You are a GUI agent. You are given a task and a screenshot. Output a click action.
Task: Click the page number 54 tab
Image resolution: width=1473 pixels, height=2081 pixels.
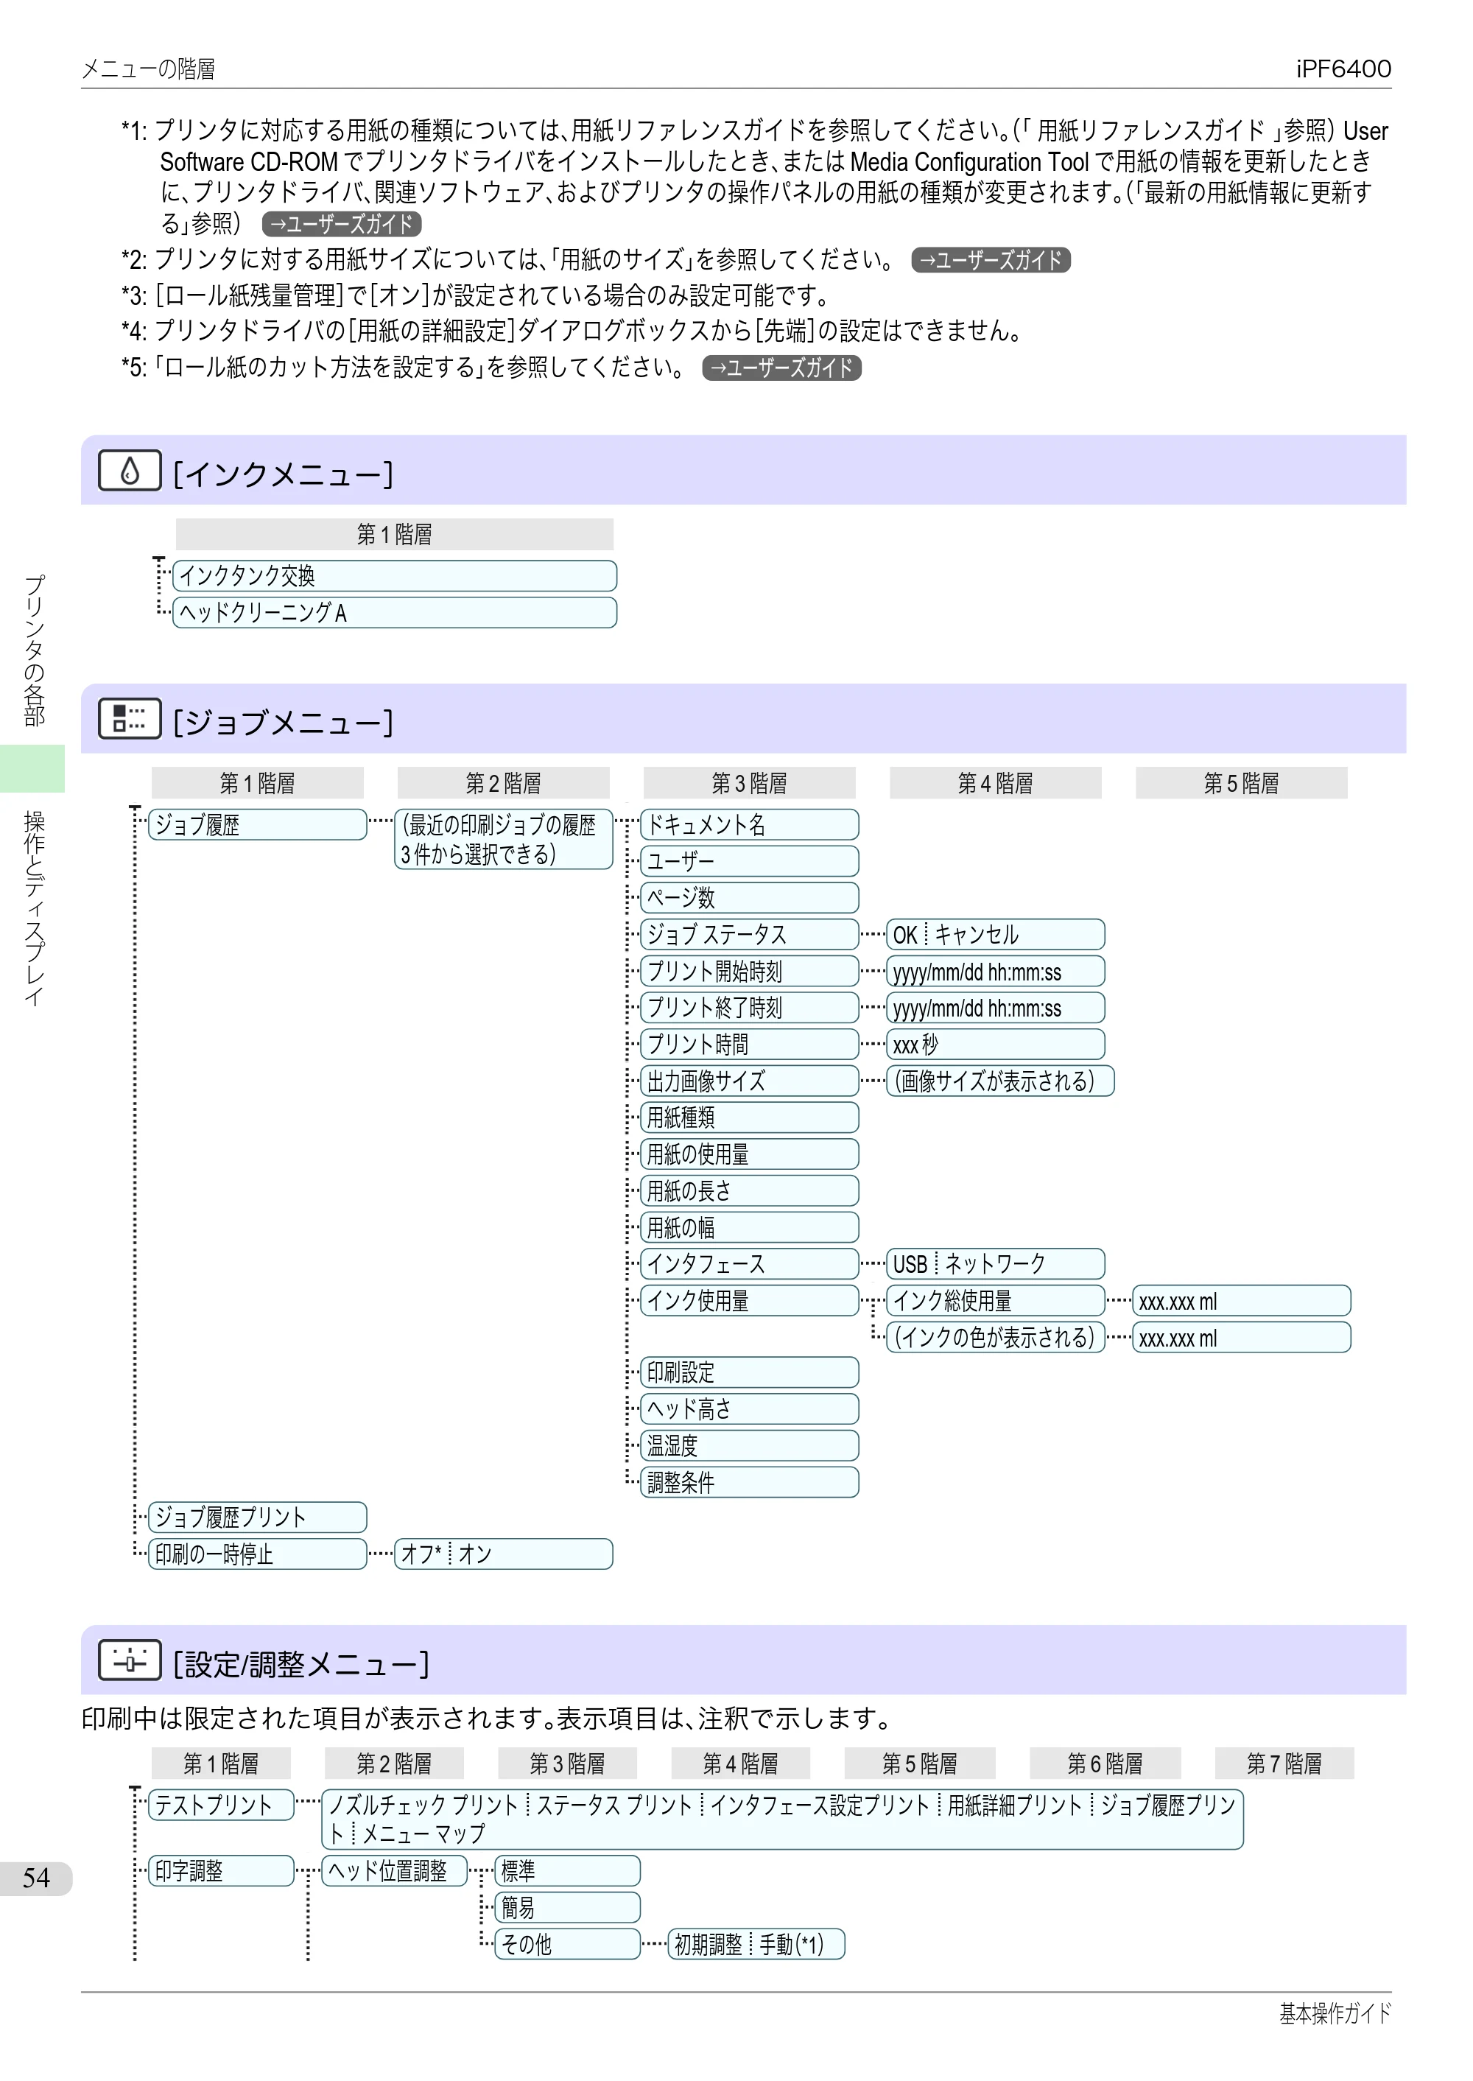36,1878
